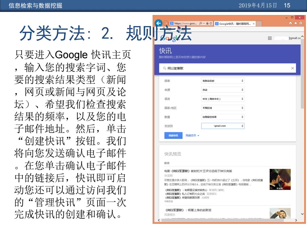Screen dimensions: 307x230
Task: Click the blue 创建快讯 button
Action: click(x=173, y=135)
